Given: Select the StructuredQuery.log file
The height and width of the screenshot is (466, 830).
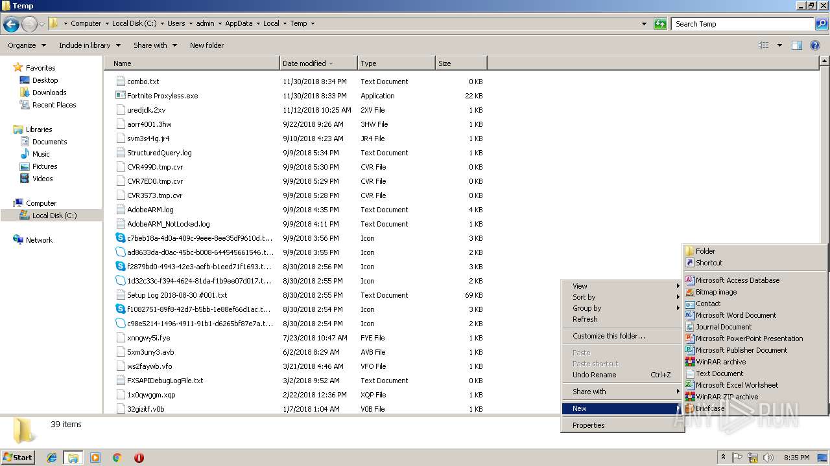Looking at the screenshot, I should [x=159, y=153].
